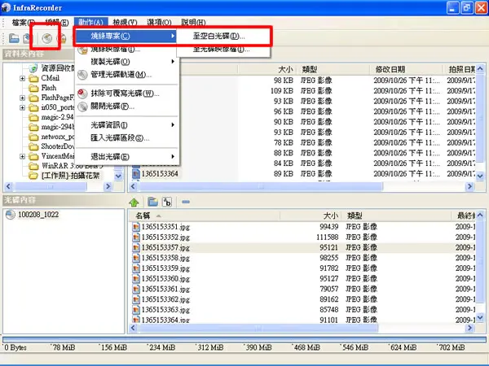Click the green up-arrow parent folder icon
The image size is (489, 366).
[x=134, y=203]
